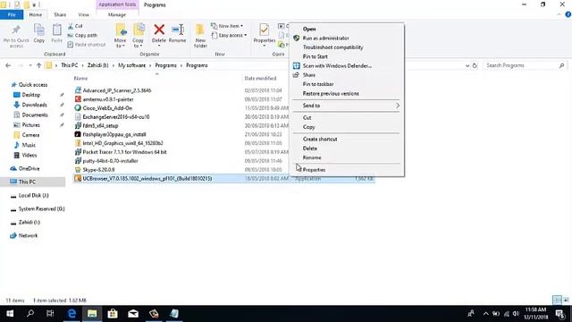The width and height of the screenshot is (572, 322).
Task: Open Microsoft Edge from the taskbar
Action: click(x=71, y=314)
